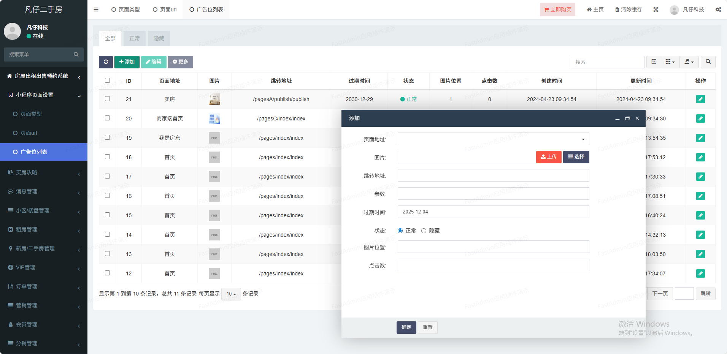This screenshot has width=727, height=354.
Task: Click the refresh icon button in toolbar
Action: (106, 62)
